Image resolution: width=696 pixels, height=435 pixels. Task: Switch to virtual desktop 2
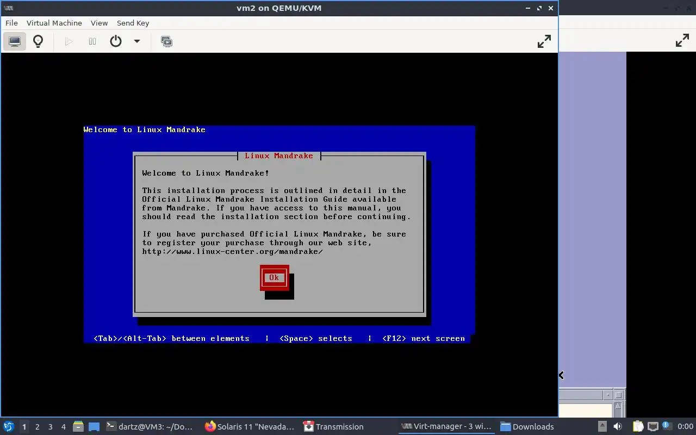point(38,427)
